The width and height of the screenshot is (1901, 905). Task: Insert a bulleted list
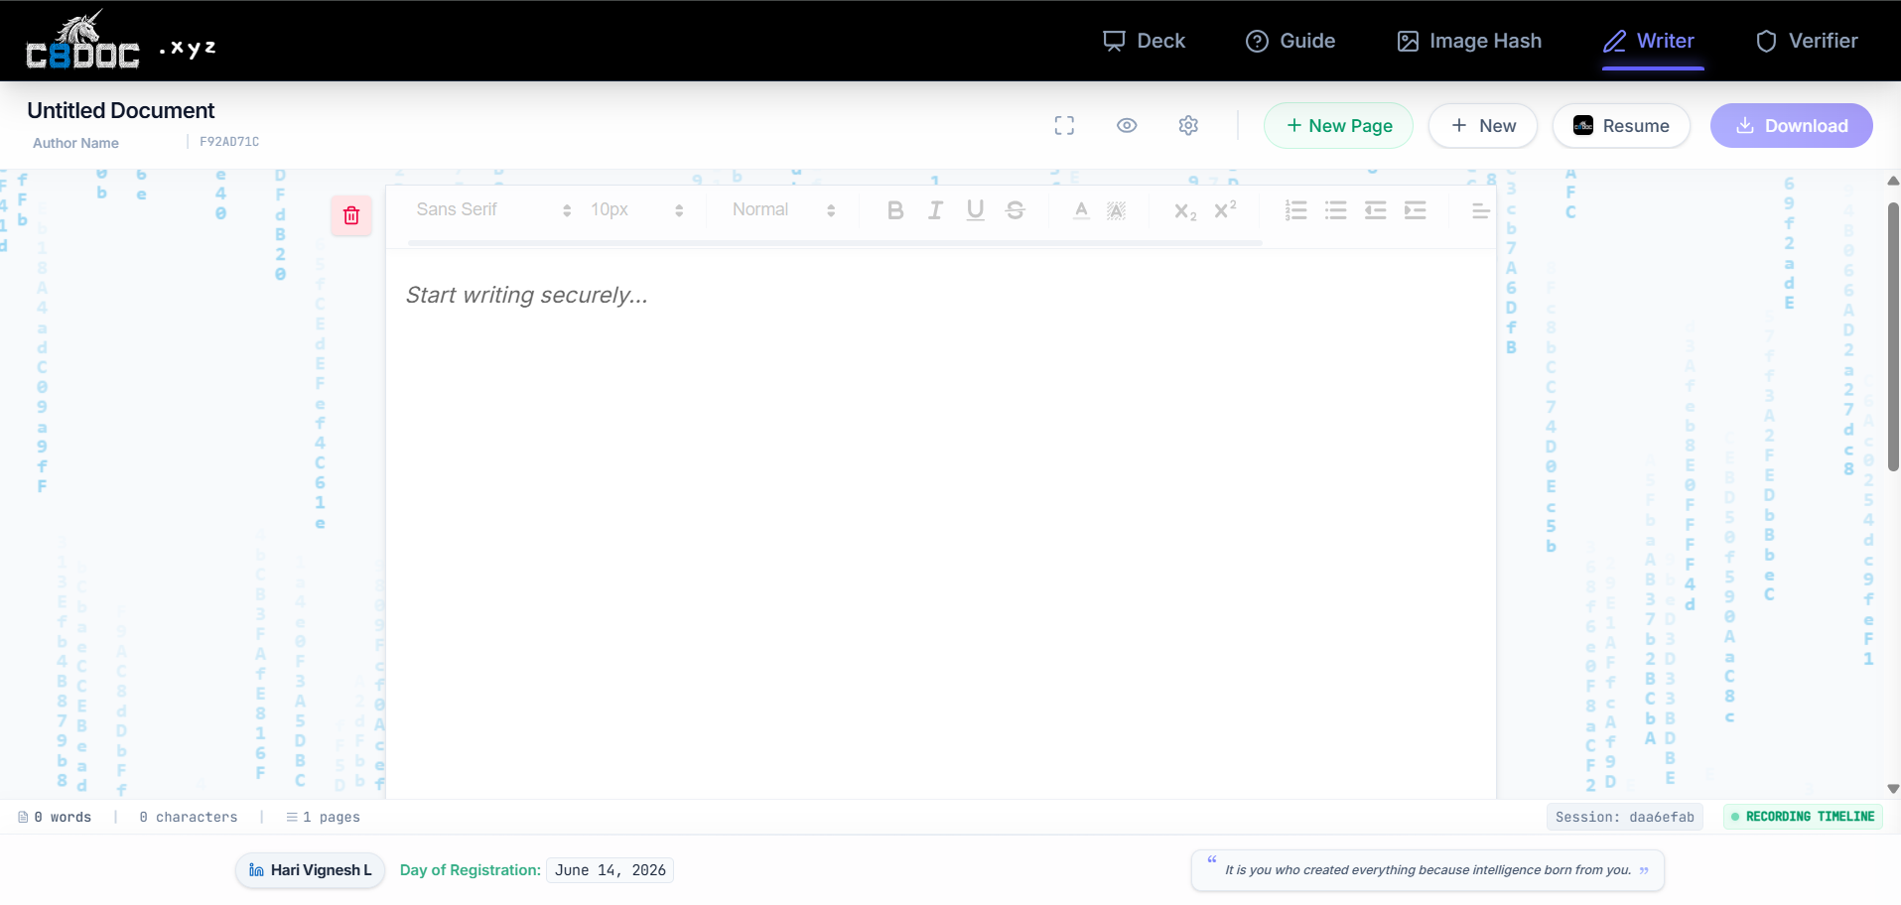pyautogui.click(x=1335, y=209)
